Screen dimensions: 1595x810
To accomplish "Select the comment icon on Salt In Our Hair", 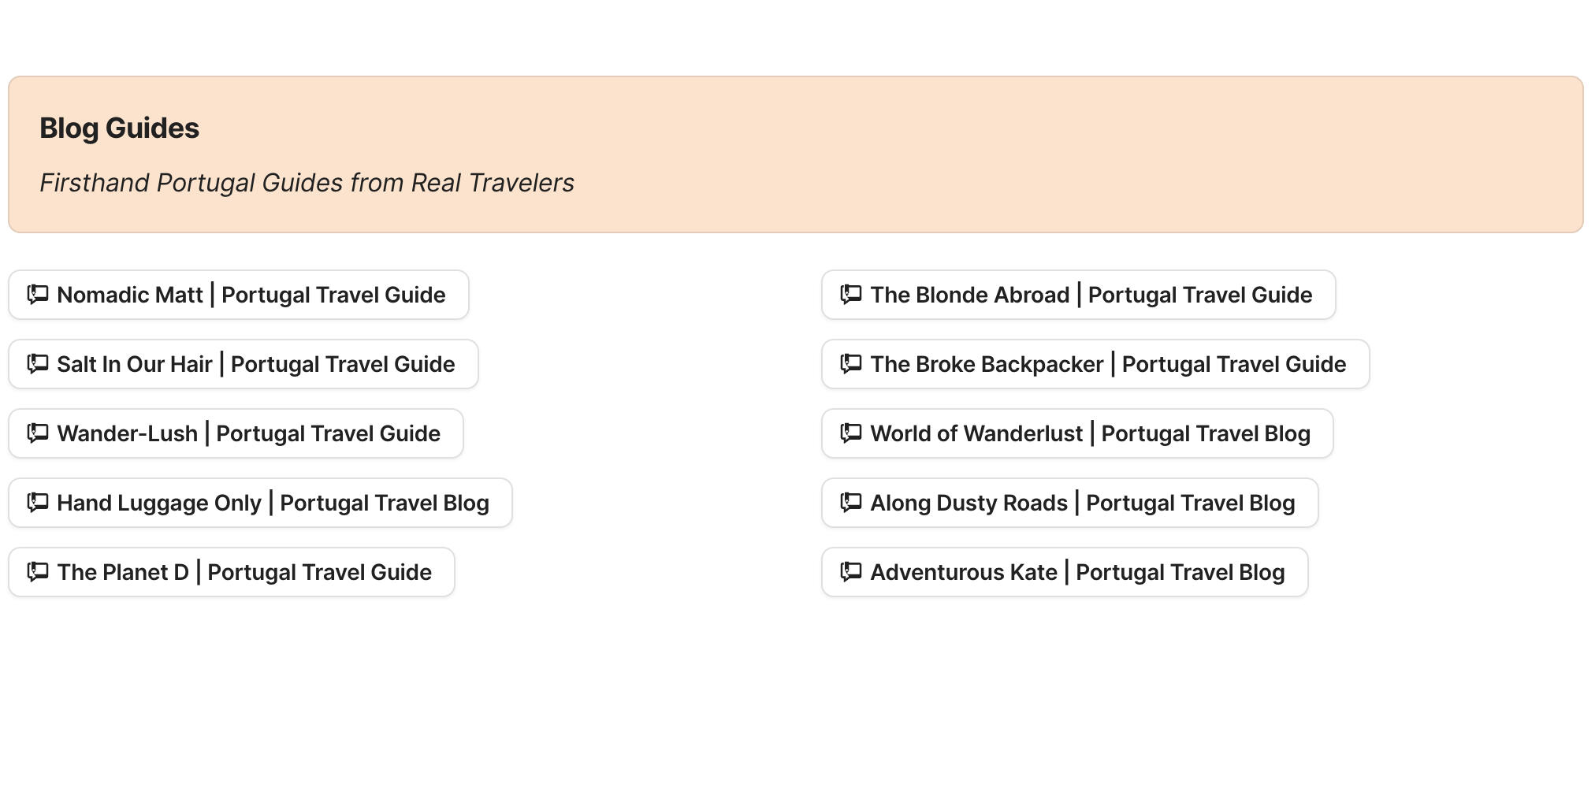I will point(38,364).
